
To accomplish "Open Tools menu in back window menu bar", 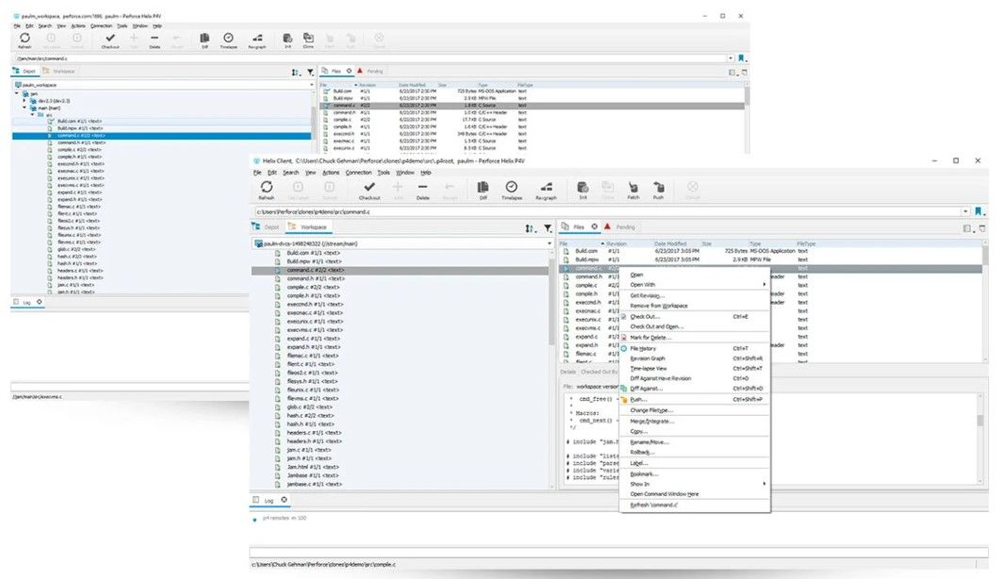I will (122, 26).
